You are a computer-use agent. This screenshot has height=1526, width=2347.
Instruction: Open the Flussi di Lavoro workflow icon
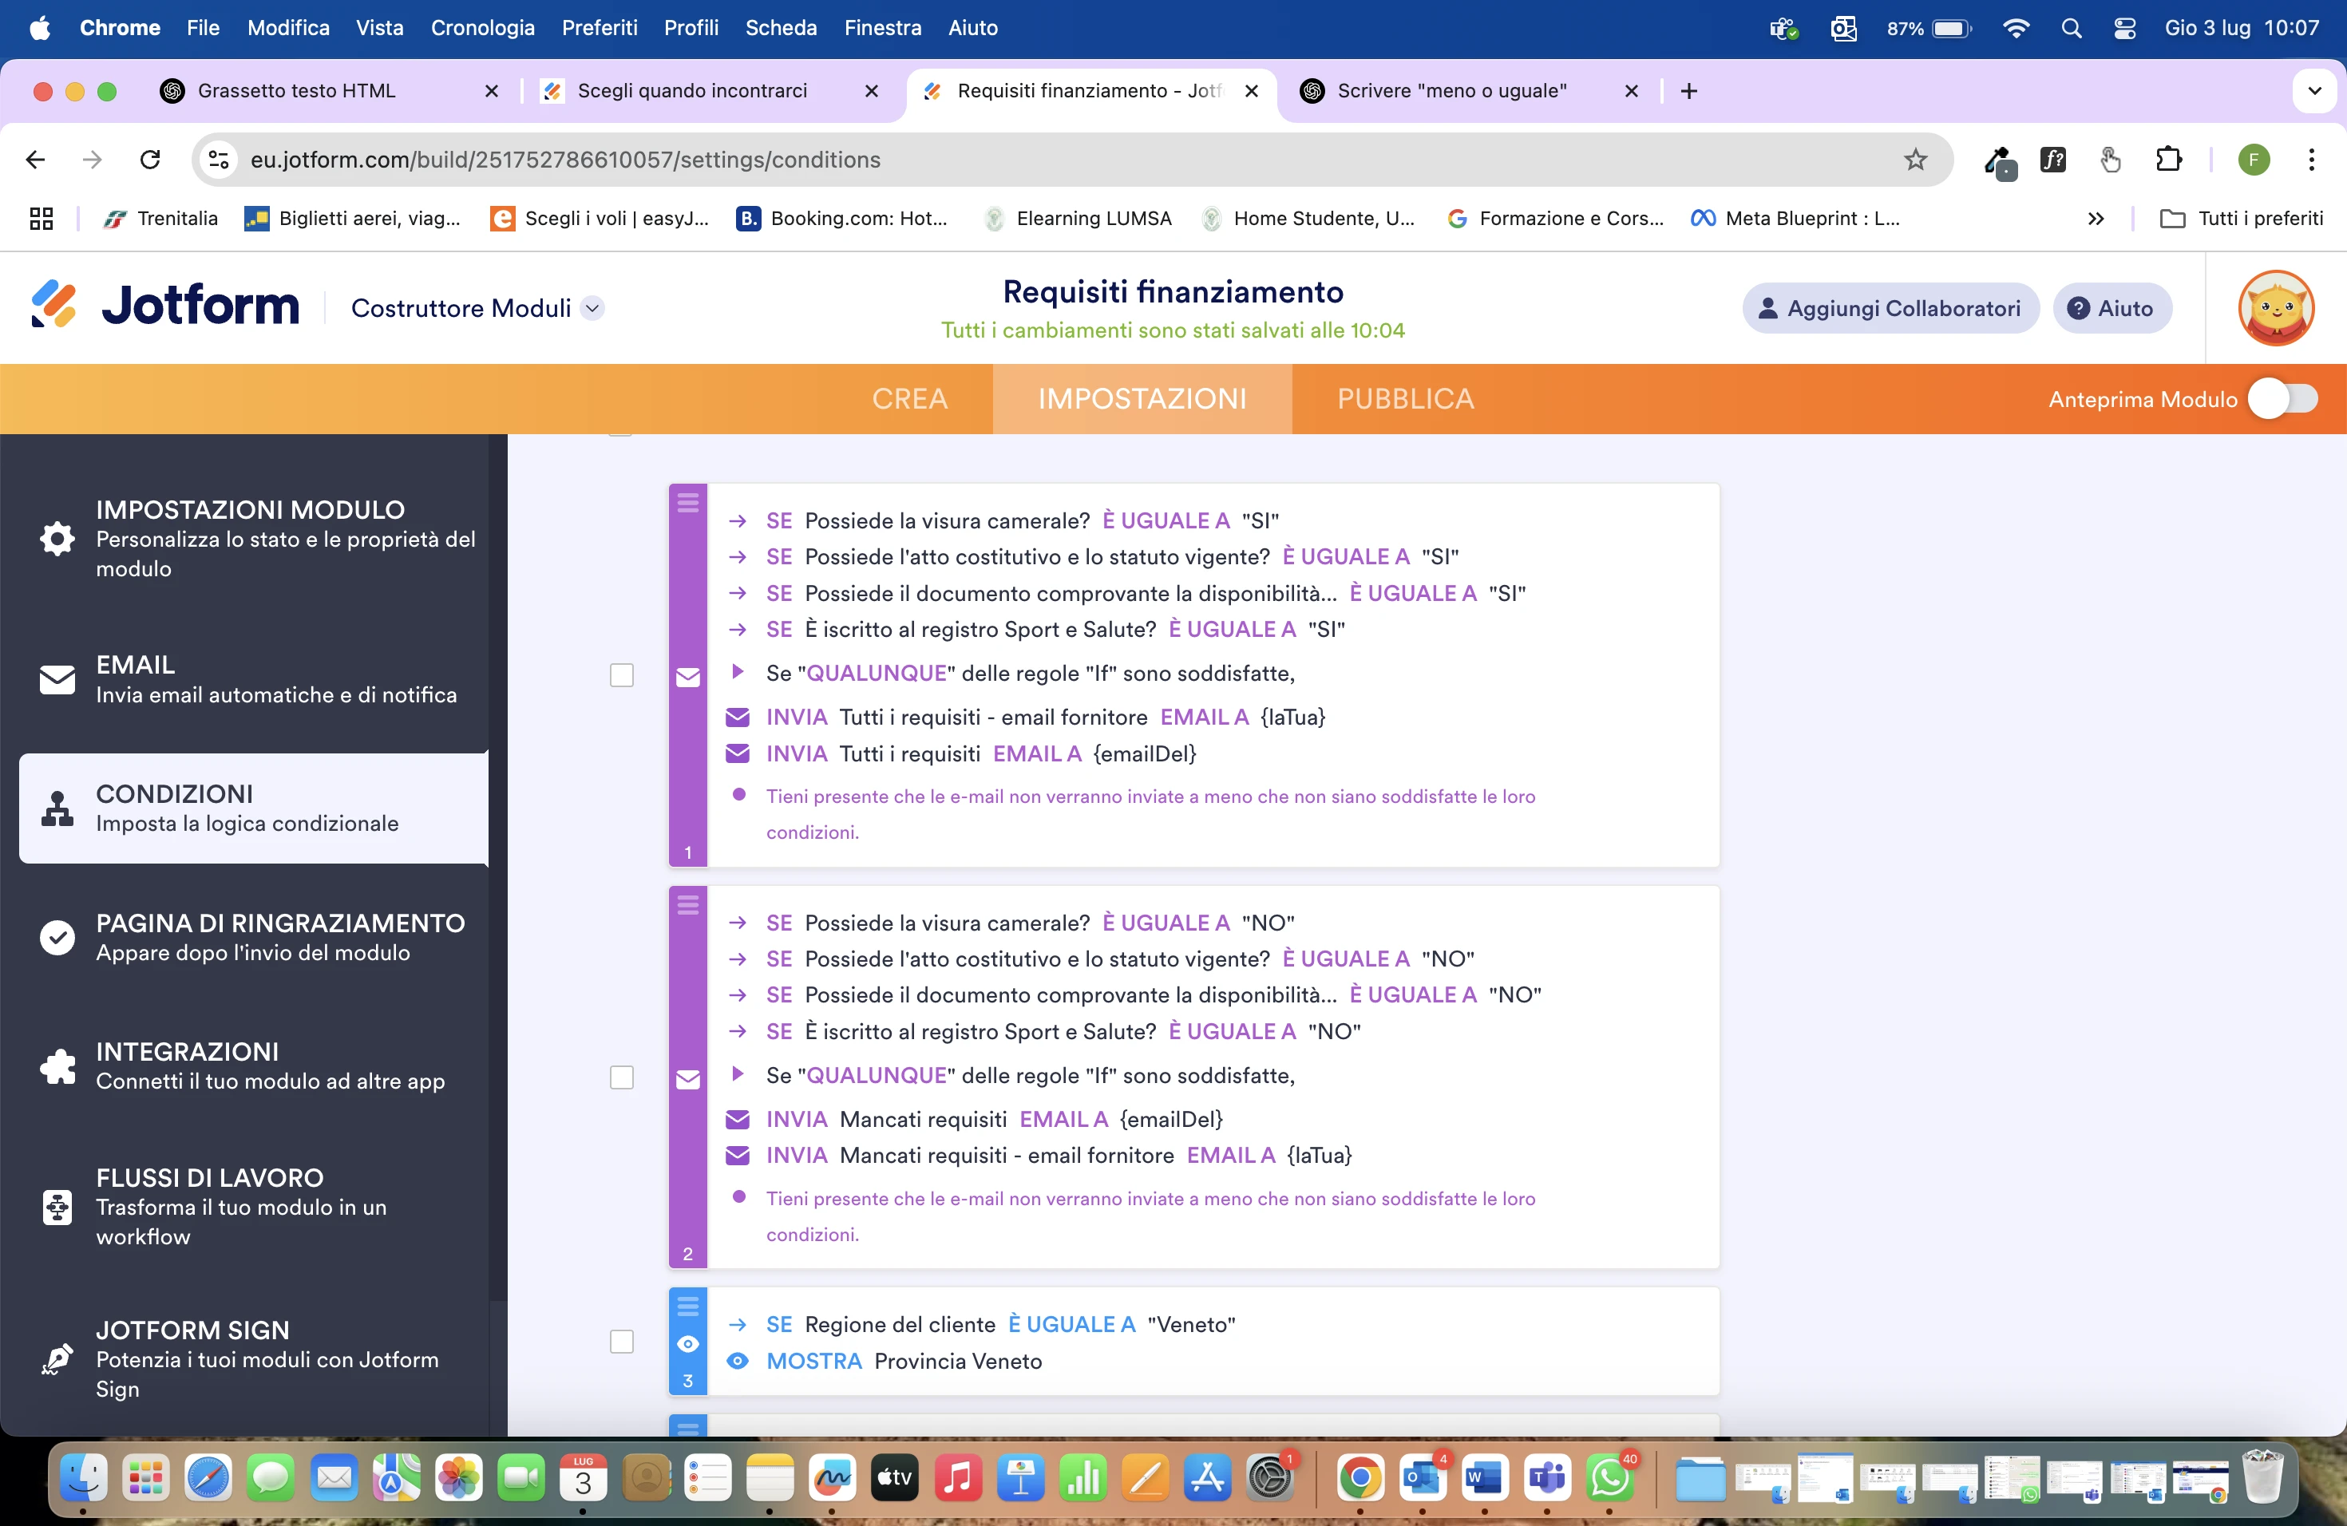56,1208
